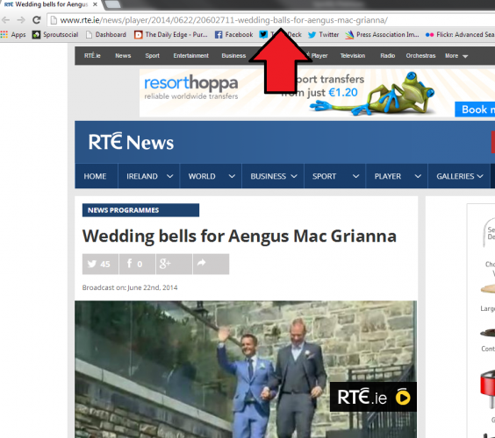This screenshot has height=438, width=495.
Task: Switch to the Wedding bells browser tab
Action: [x=51, y=4]
